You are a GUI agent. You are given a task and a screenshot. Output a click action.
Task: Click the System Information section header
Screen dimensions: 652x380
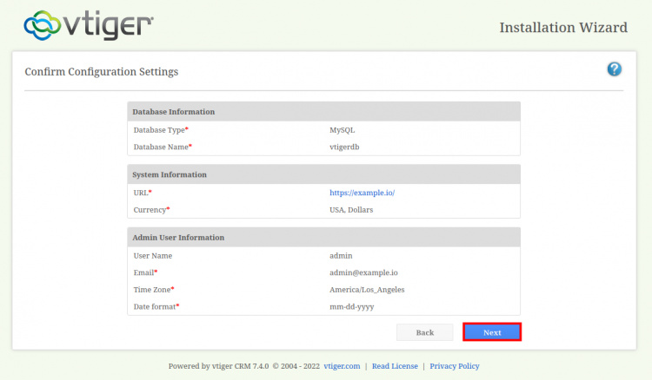(x=170, y=174)
